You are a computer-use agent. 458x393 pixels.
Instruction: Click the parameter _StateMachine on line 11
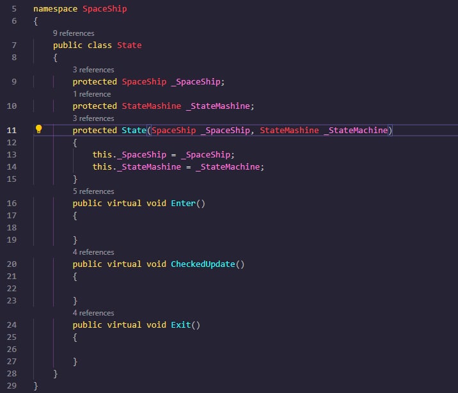tap(356, 131)
